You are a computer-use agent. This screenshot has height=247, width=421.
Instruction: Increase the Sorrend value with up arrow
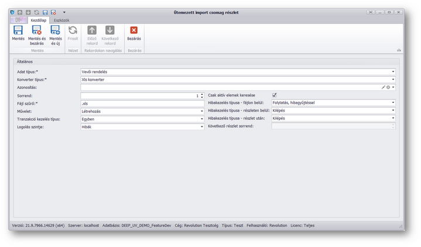[202, 94]
